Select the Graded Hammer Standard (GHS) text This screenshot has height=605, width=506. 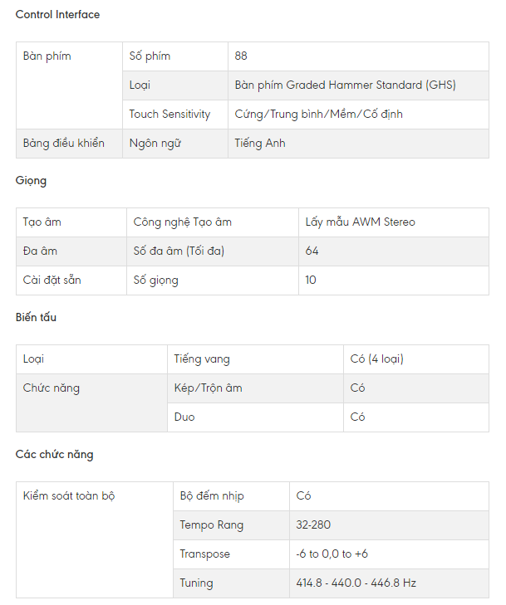point(345,85)
